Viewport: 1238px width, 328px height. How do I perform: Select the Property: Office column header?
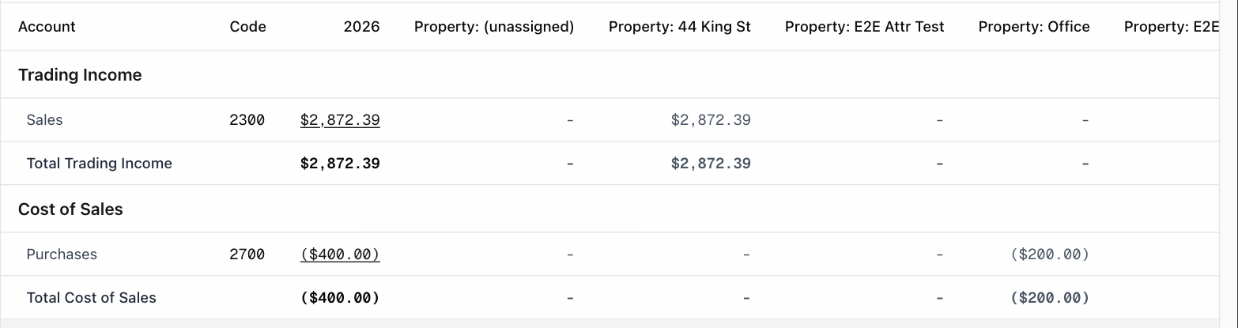click(1034, 27)
